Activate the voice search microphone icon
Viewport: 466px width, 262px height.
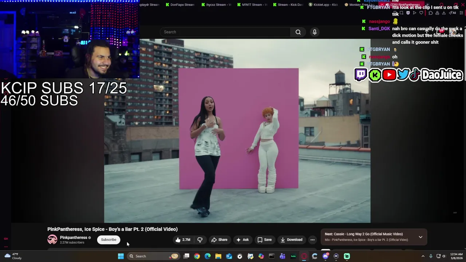point(315,32)
